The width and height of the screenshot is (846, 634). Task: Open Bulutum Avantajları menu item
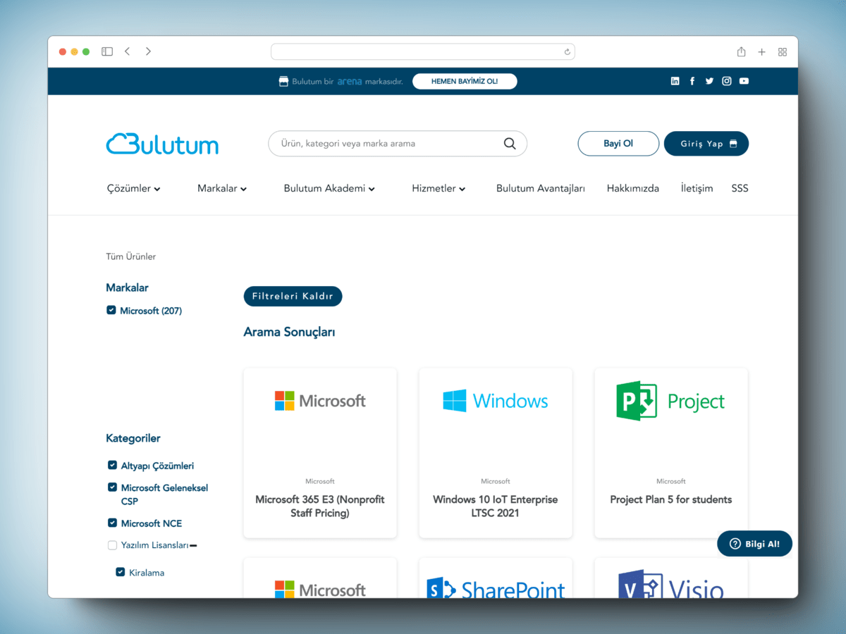tap(541, 188)
